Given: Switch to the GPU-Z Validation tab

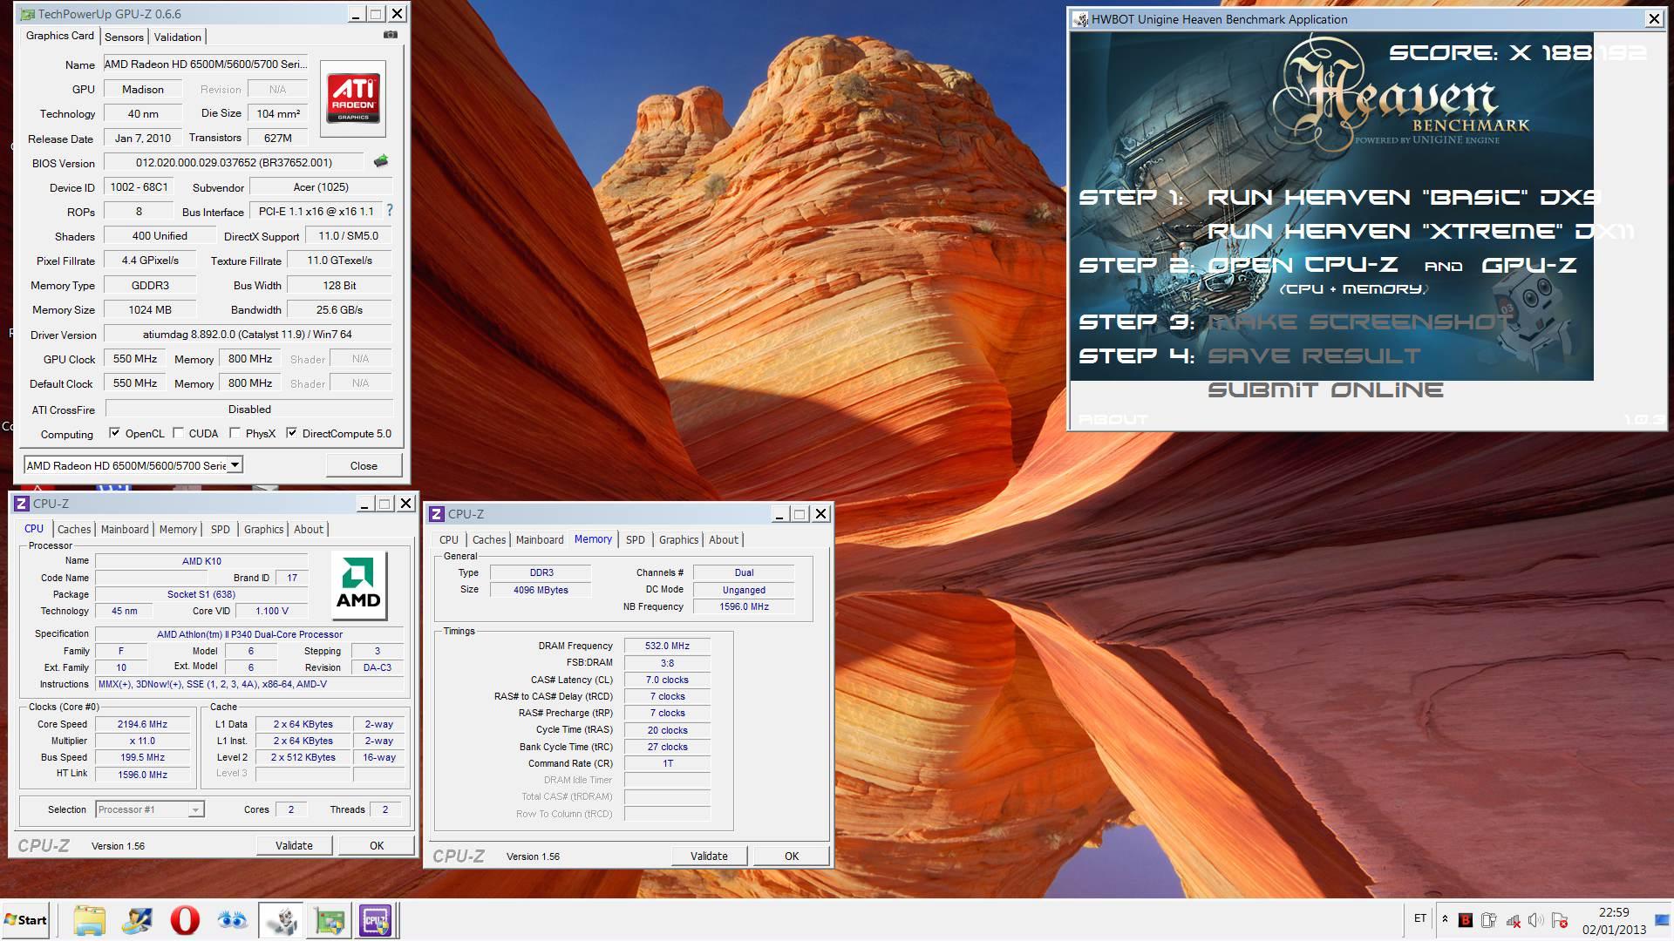Looking at the screenshot, I should tap(177, 37).
